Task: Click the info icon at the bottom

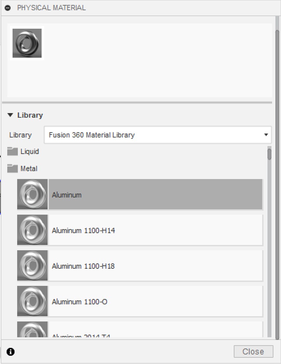Action: [11, 352]
